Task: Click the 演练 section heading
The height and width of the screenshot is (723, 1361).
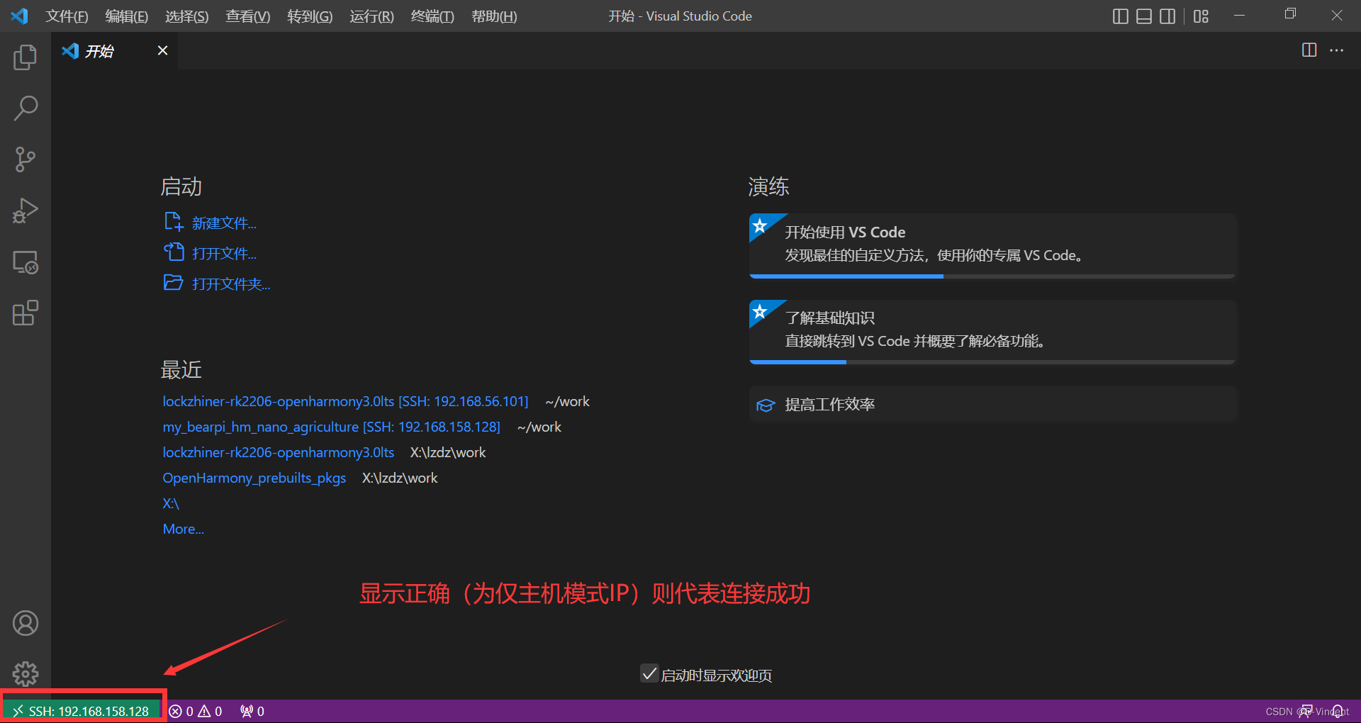Action: [x=769, y=186]
